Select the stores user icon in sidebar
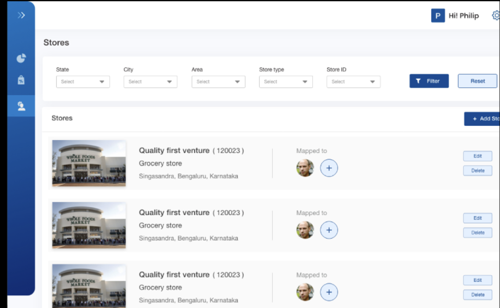This screenshot has height=308, width=500. pos(21,106)
